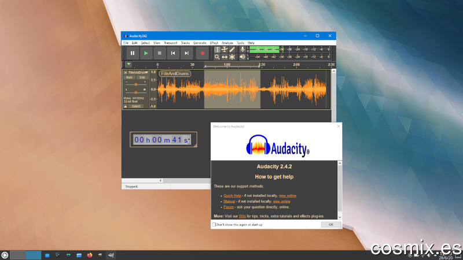The width and height of the screenshot is (463, 260).
Task: Click the playback level meter bar
Action: pos(290,57)
